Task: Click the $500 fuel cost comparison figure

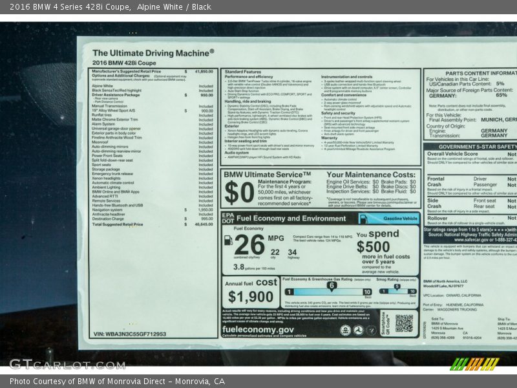Action: coord(374,247)
